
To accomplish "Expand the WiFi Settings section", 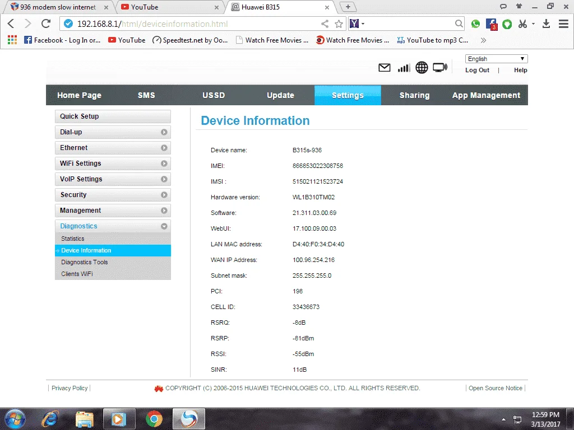I will [113, 163].
